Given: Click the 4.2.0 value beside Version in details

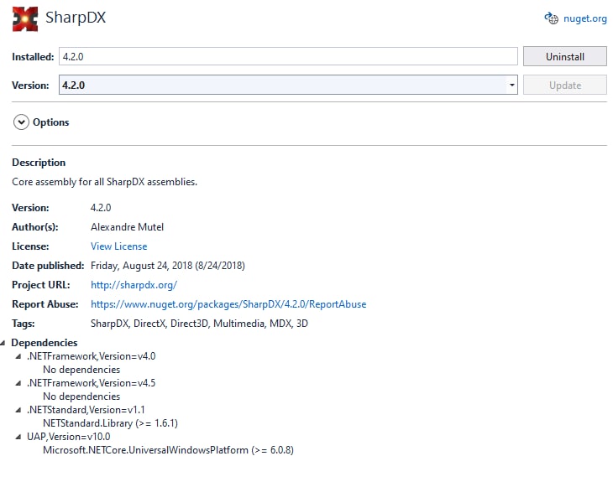Looking at the screenshot, I should pyautogui.click(x=101, y=208).
